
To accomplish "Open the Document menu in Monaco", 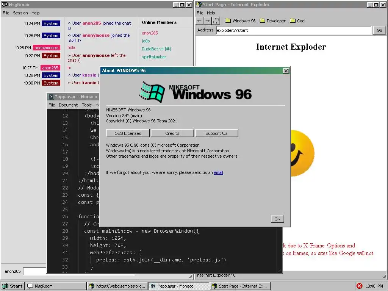I will pyautogui.click(x=68, y=105).
